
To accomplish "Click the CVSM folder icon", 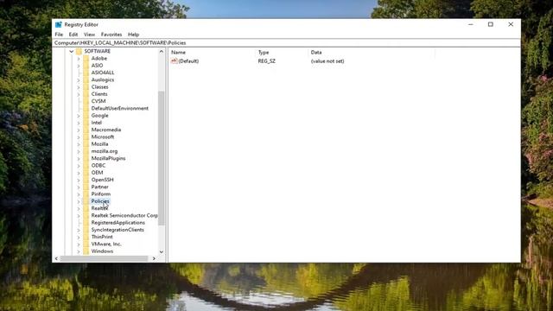I will click(86, 101).
